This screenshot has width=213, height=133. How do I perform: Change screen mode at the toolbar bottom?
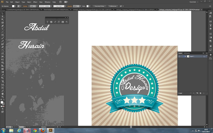pos(2,112)
